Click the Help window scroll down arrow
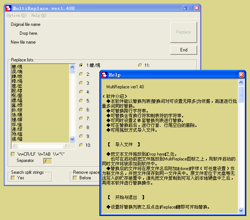The image size is (250, 220). pyautogui.click(x=241, y=211)
